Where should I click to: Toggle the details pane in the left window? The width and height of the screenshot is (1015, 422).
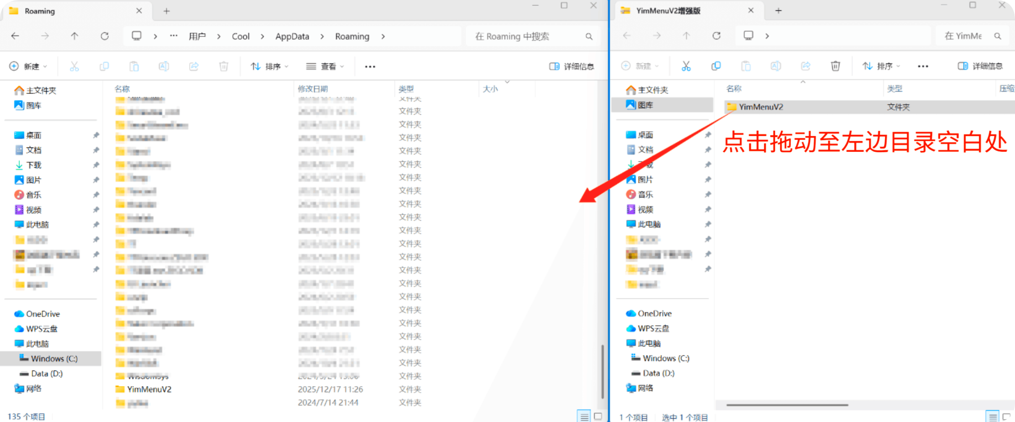[x=571, y=67]
